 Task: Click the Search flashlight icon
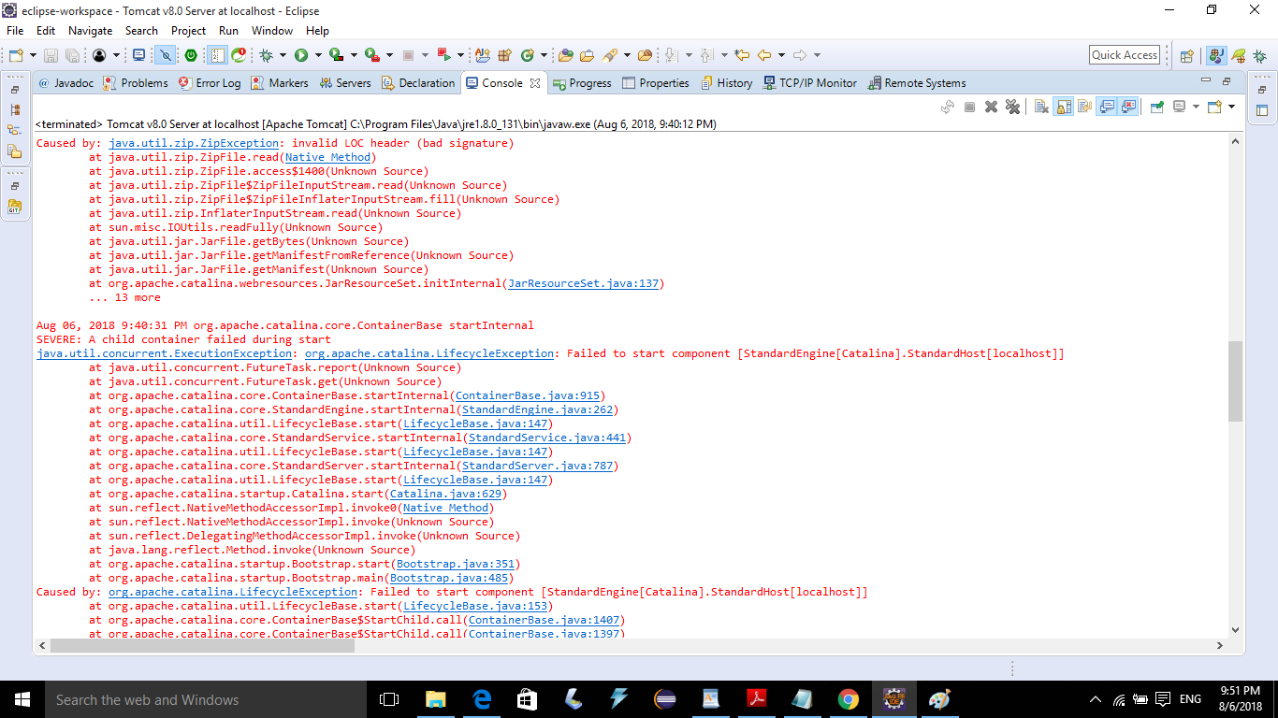pyautogui.click(x=609, y=54)
